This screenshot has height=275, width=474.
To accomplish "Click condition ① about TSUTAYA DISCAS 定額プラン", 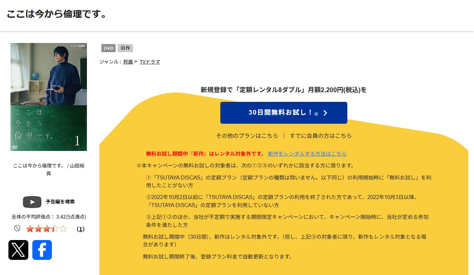I will pos(288,181).
